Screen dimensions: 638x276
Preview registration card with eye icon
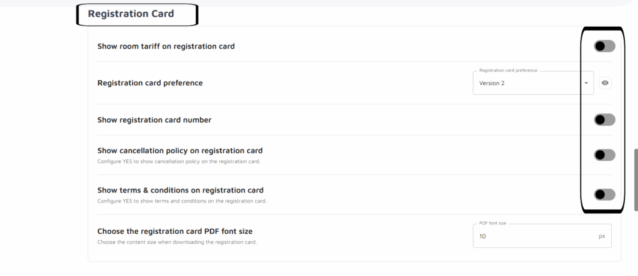tap(605, 83)
